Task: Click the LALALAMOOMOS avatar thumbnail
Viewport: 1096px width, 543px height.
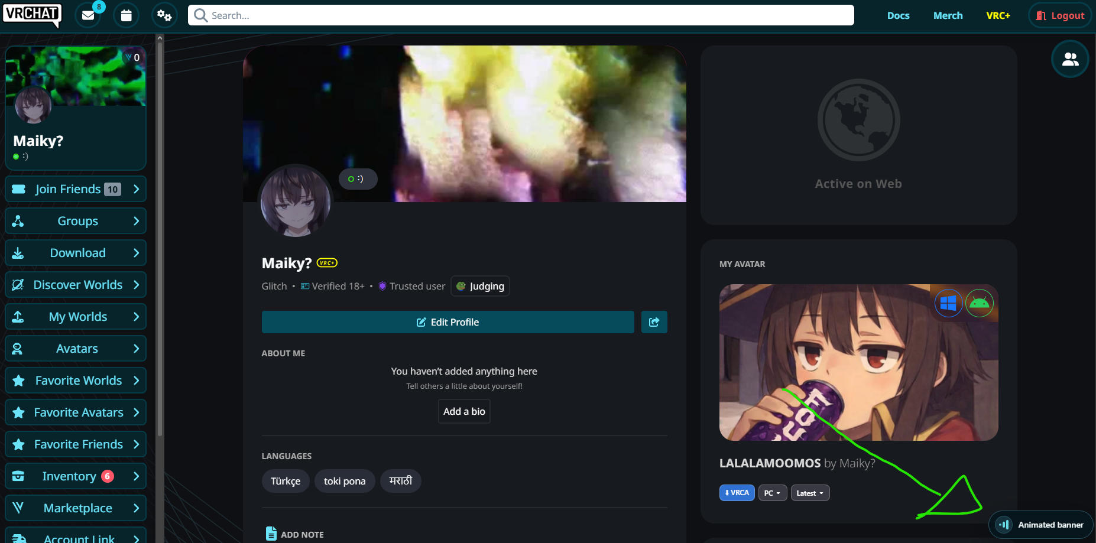Action: point(858,362)
